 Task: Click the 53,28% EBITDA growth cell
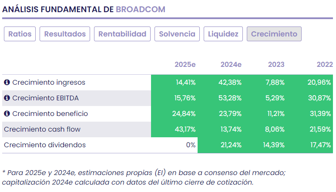[231, 98]
